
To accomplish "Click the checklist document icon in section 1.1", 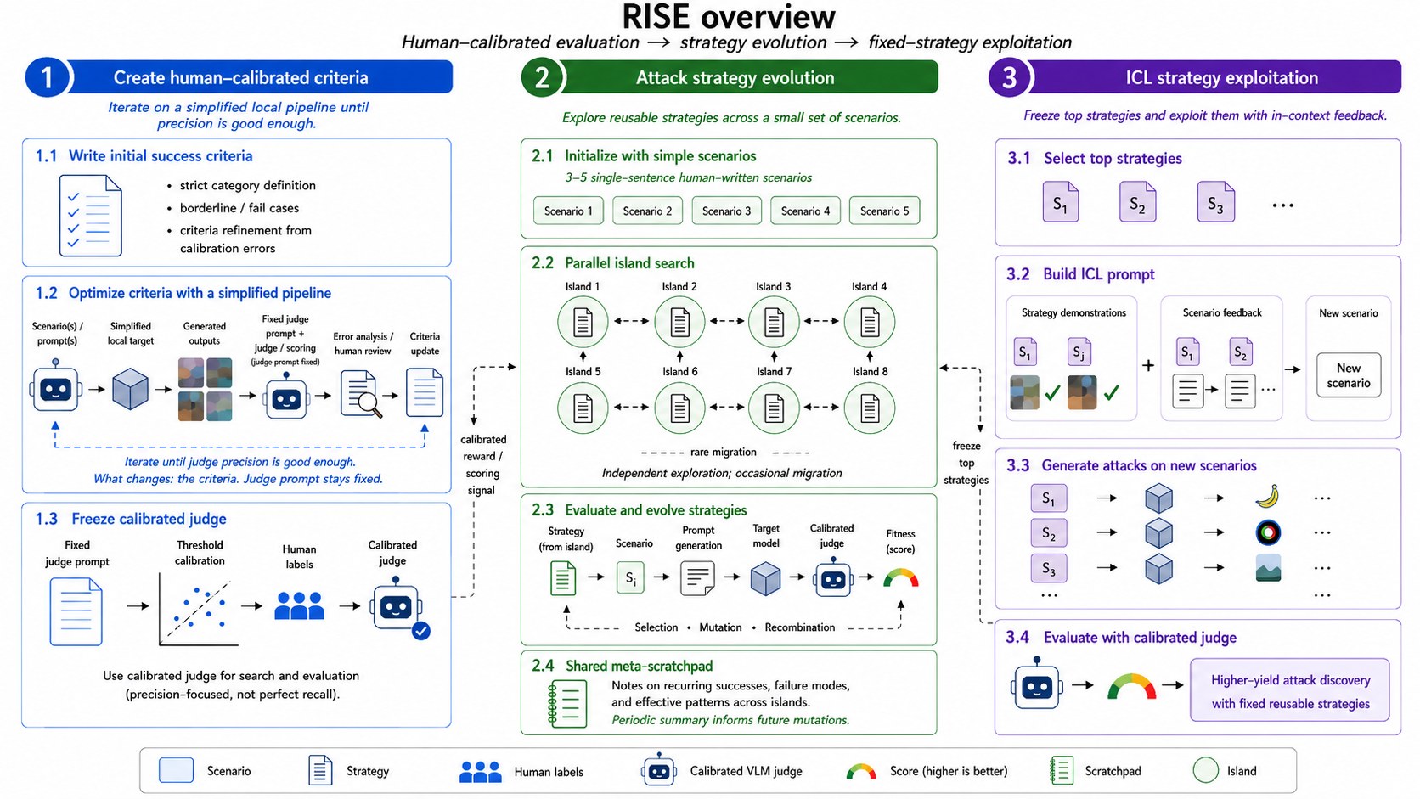I will (90, 216).
